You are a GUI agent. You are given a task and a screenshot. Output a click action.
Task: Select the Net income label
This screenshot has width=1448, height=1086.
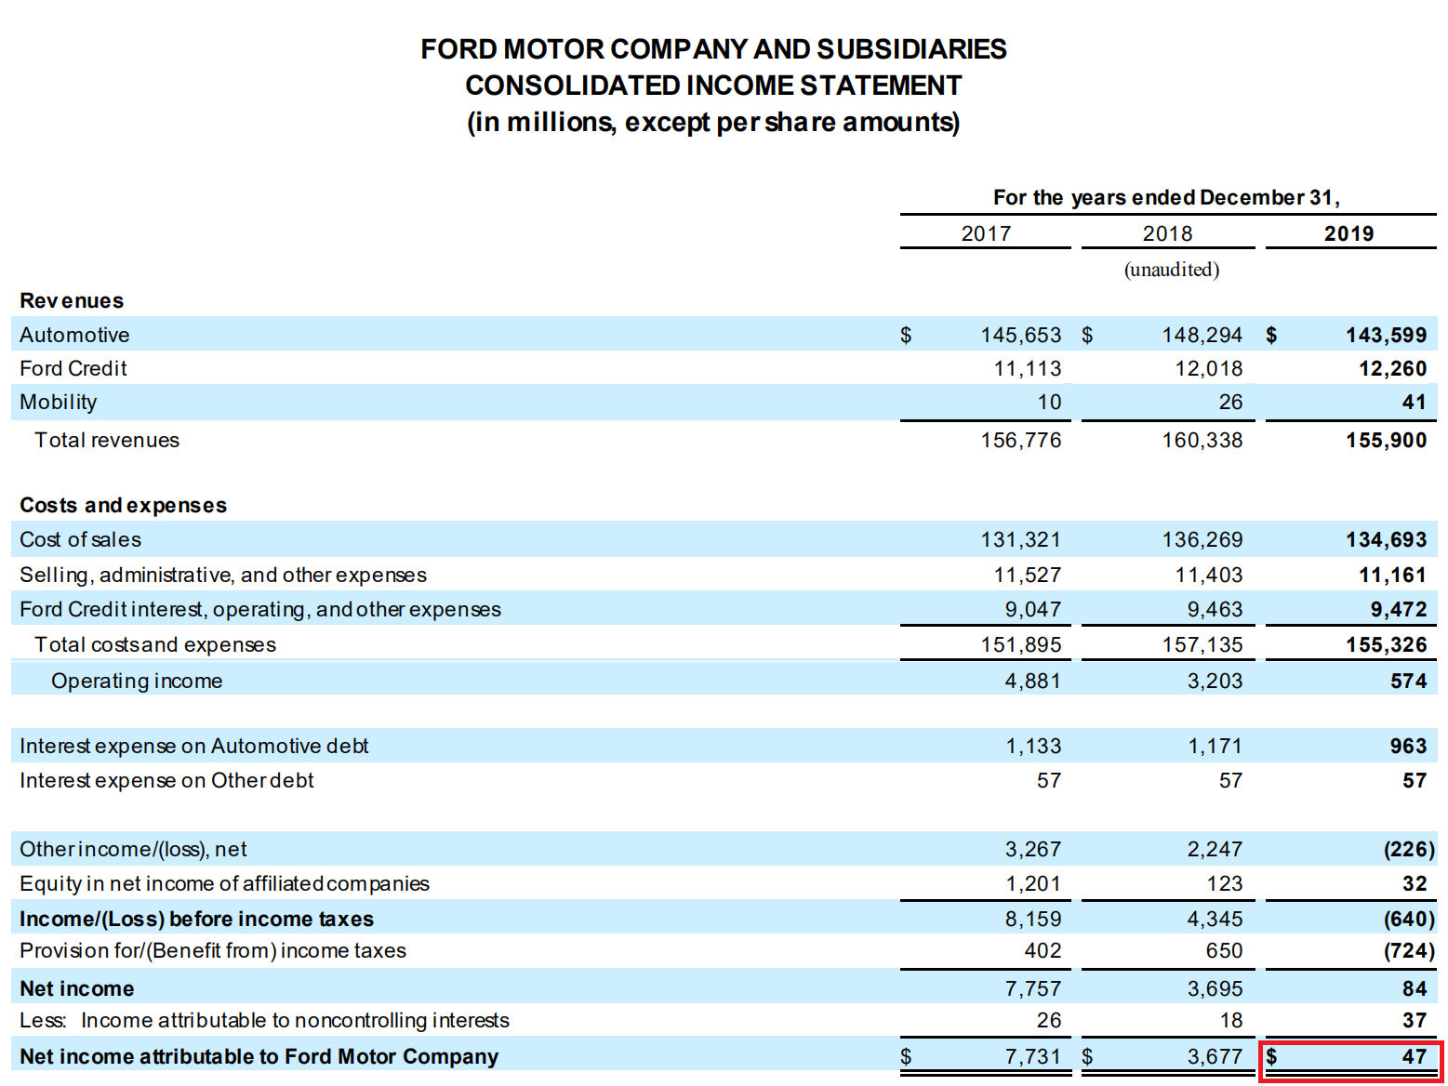pyautogui.click(x=76, y=988)
